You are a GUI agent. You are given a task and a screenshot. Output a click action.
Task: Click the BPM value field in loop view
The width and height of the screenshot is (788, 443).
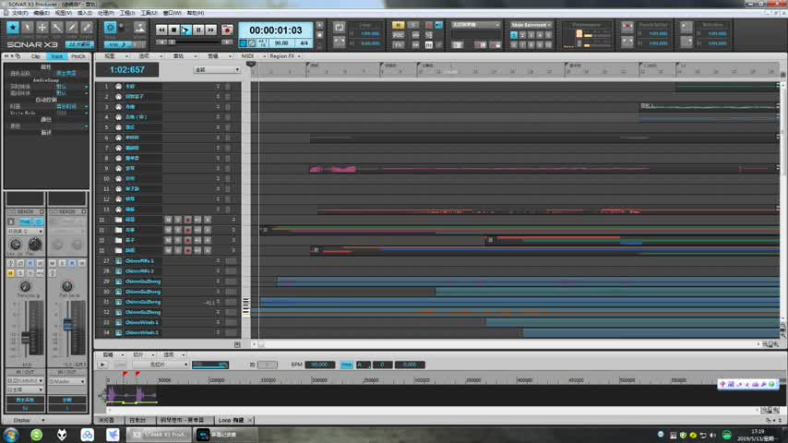(x=319, y=365)
